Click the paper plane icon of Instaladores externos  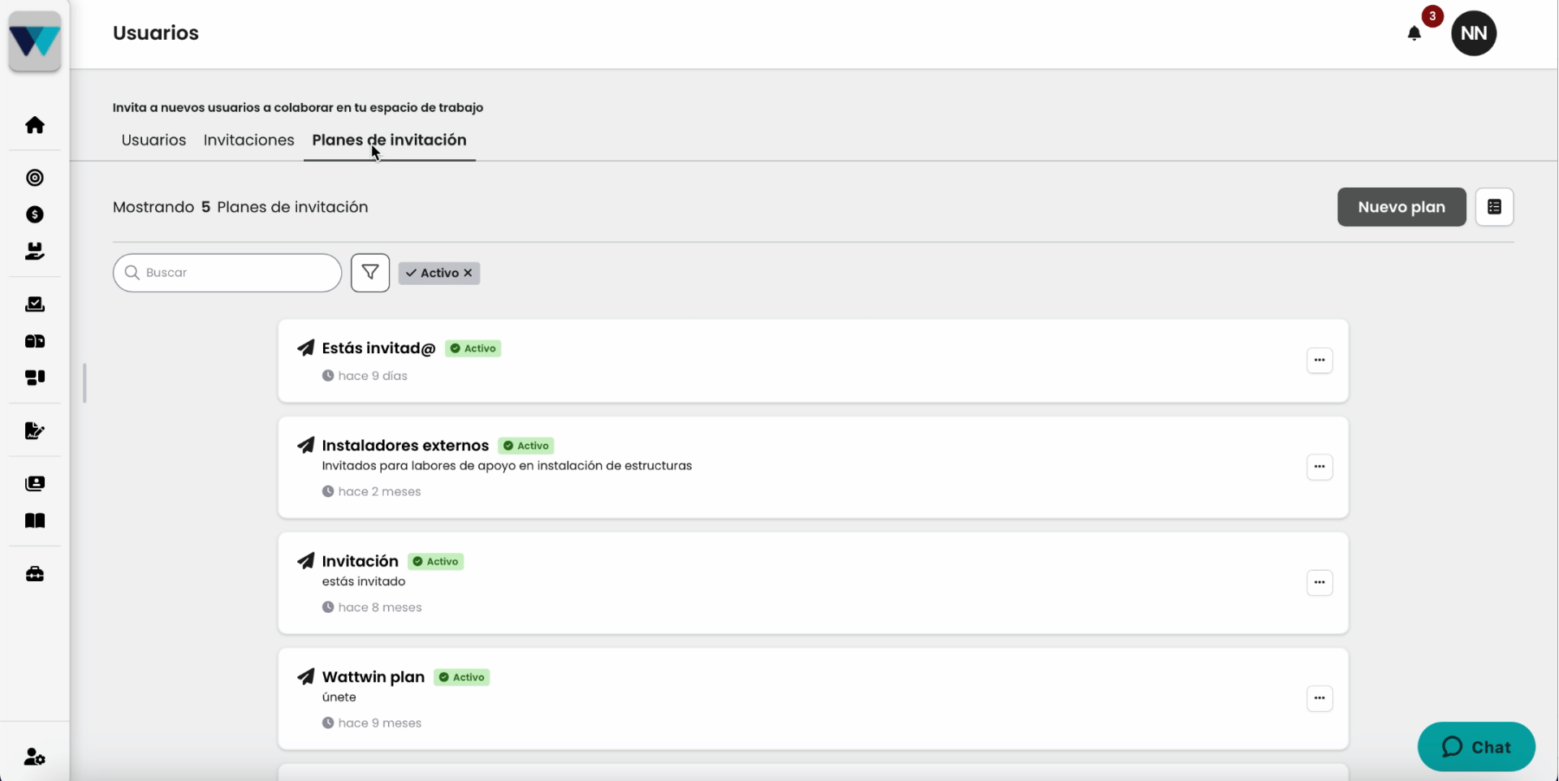click(306, 445)
